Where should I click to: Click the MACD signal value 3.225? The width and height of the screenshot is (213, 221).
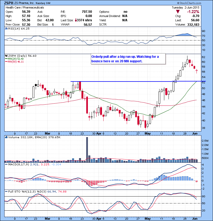point(45,164)
